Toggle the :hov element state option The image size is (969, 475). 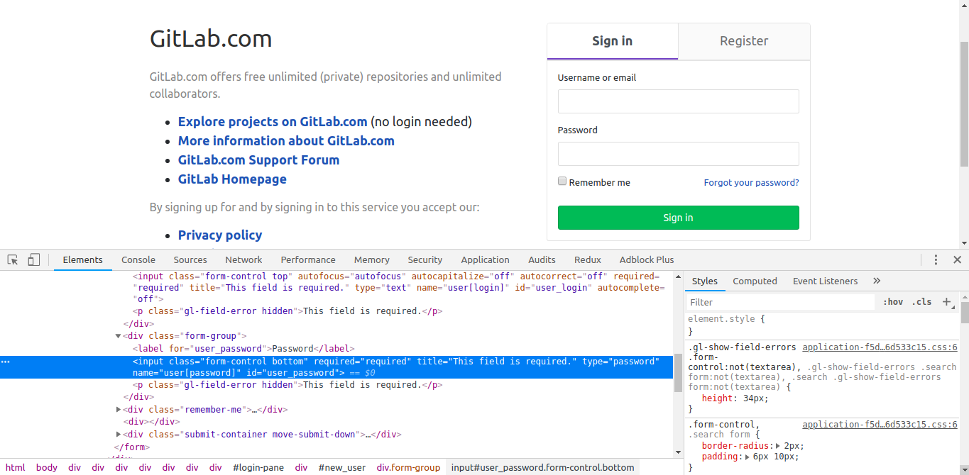[x=893, y=302]
